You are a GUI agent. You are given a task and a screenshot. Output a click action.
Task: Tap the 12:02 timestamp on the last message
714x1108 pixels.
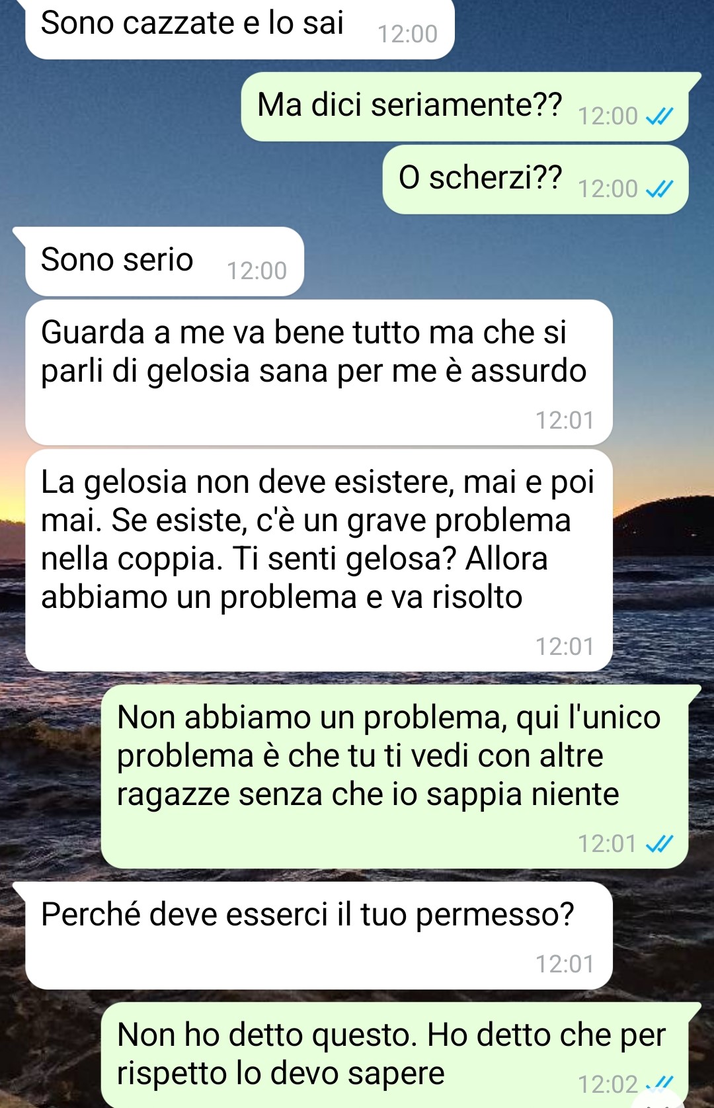tap(608, 1084)
